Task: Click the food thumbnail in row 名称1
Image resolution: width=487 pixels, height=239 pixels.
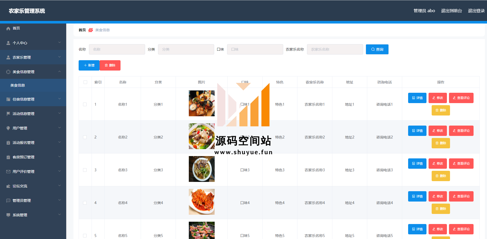Action: pyautogui.click(x=202, y=103)
